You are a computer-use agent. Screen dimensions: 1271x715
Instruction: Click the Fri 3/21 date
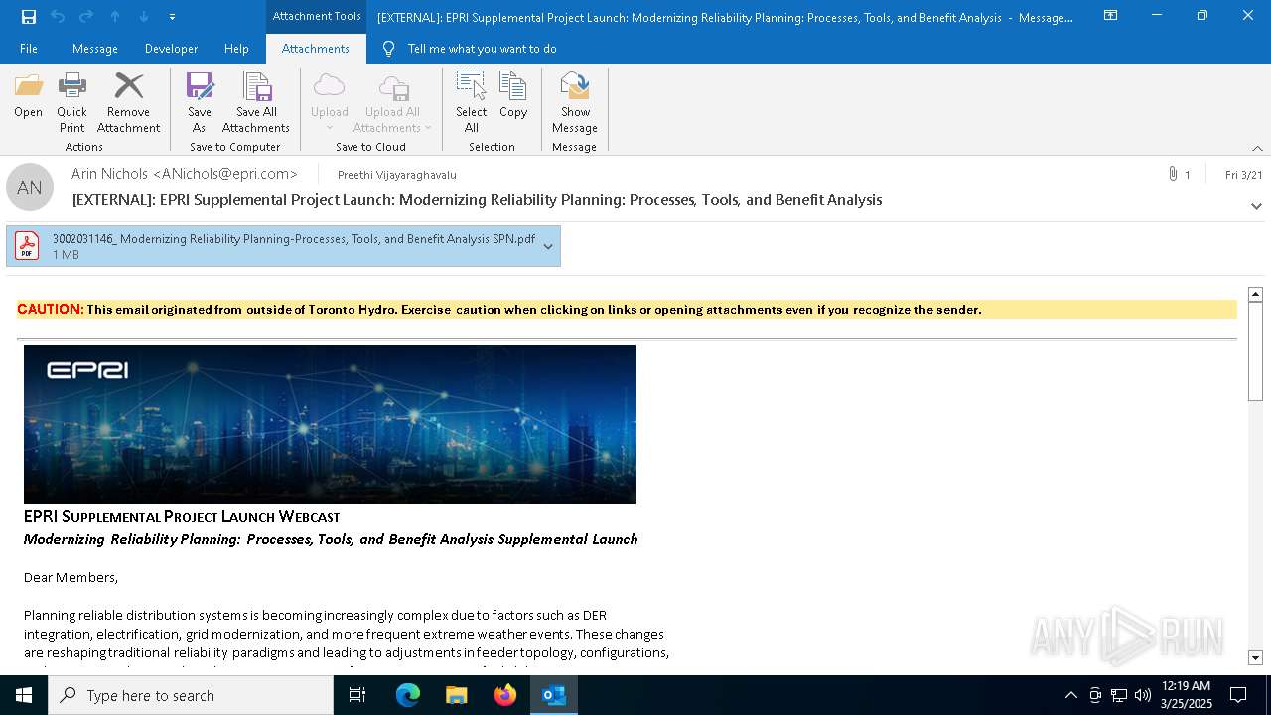pos(1244,175)
